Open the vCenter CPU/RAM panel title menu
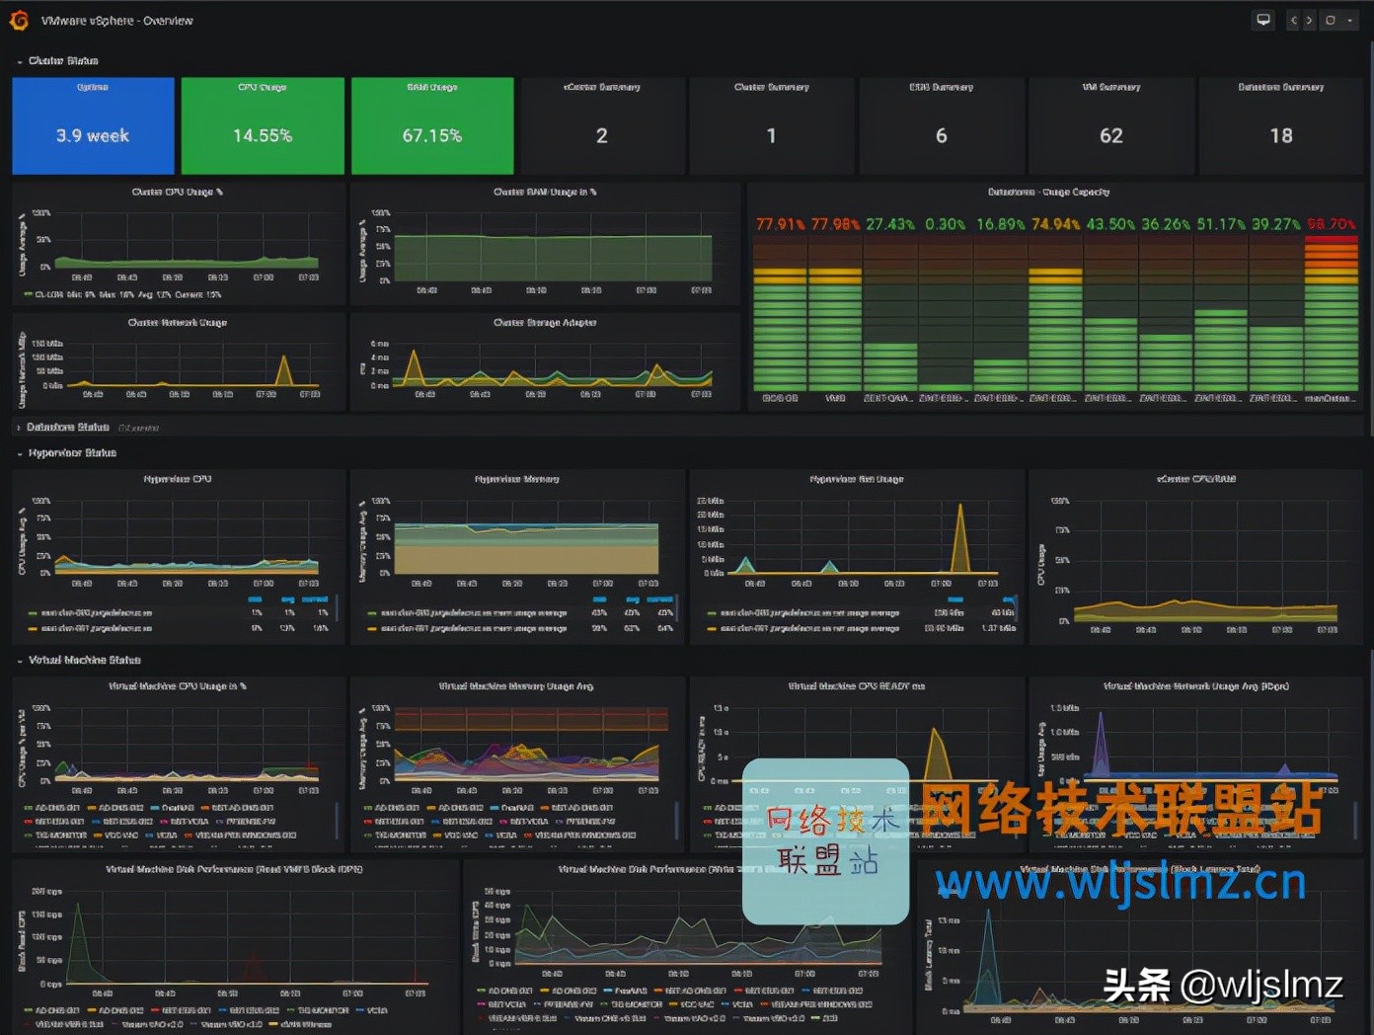This screenshot has width=1374, height=1035. pos(1196,479)
